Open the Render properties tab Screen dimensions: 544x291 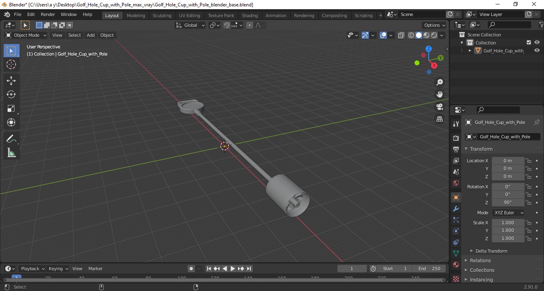coord(456,138)
